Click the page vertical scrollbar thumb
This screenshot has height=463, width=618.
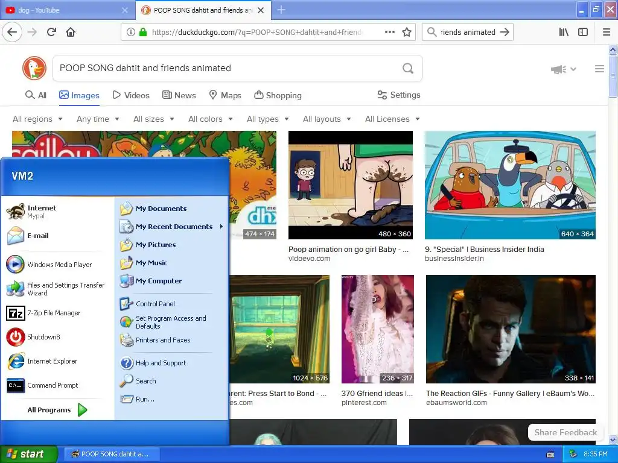point(613,77)
